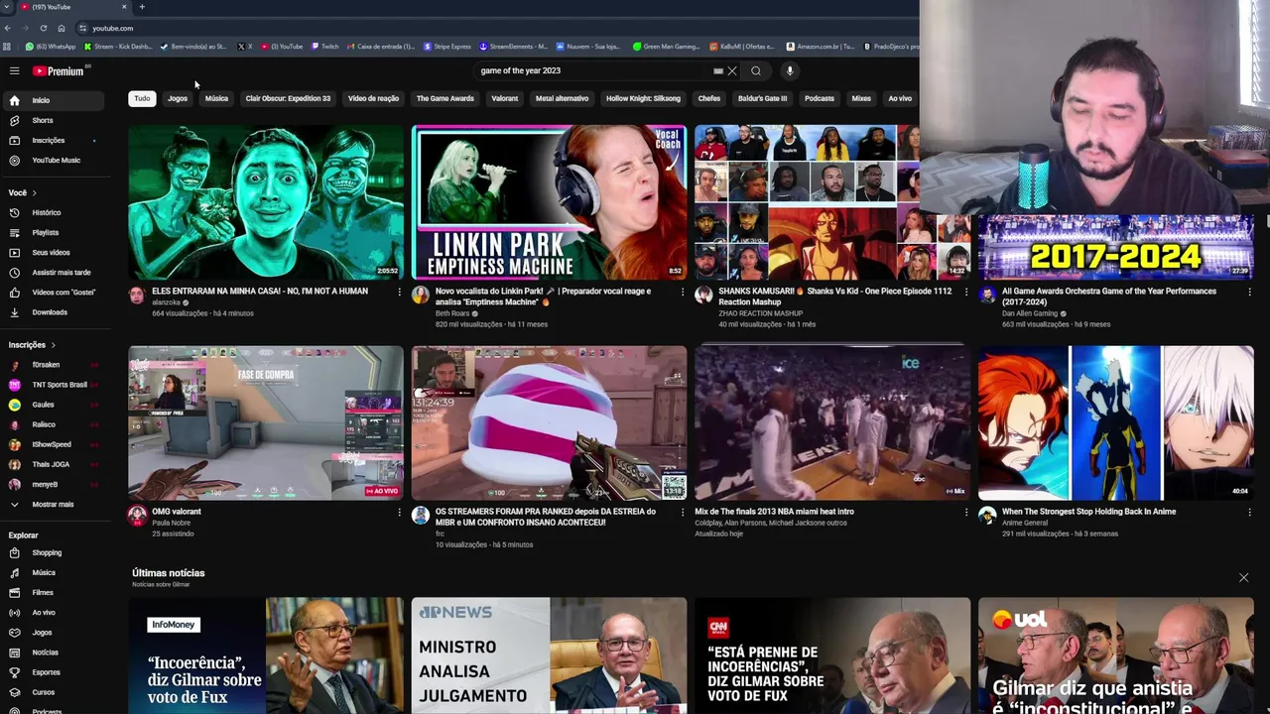
Task: Clear the search box with the X
Action: click(x=732, y=70)
